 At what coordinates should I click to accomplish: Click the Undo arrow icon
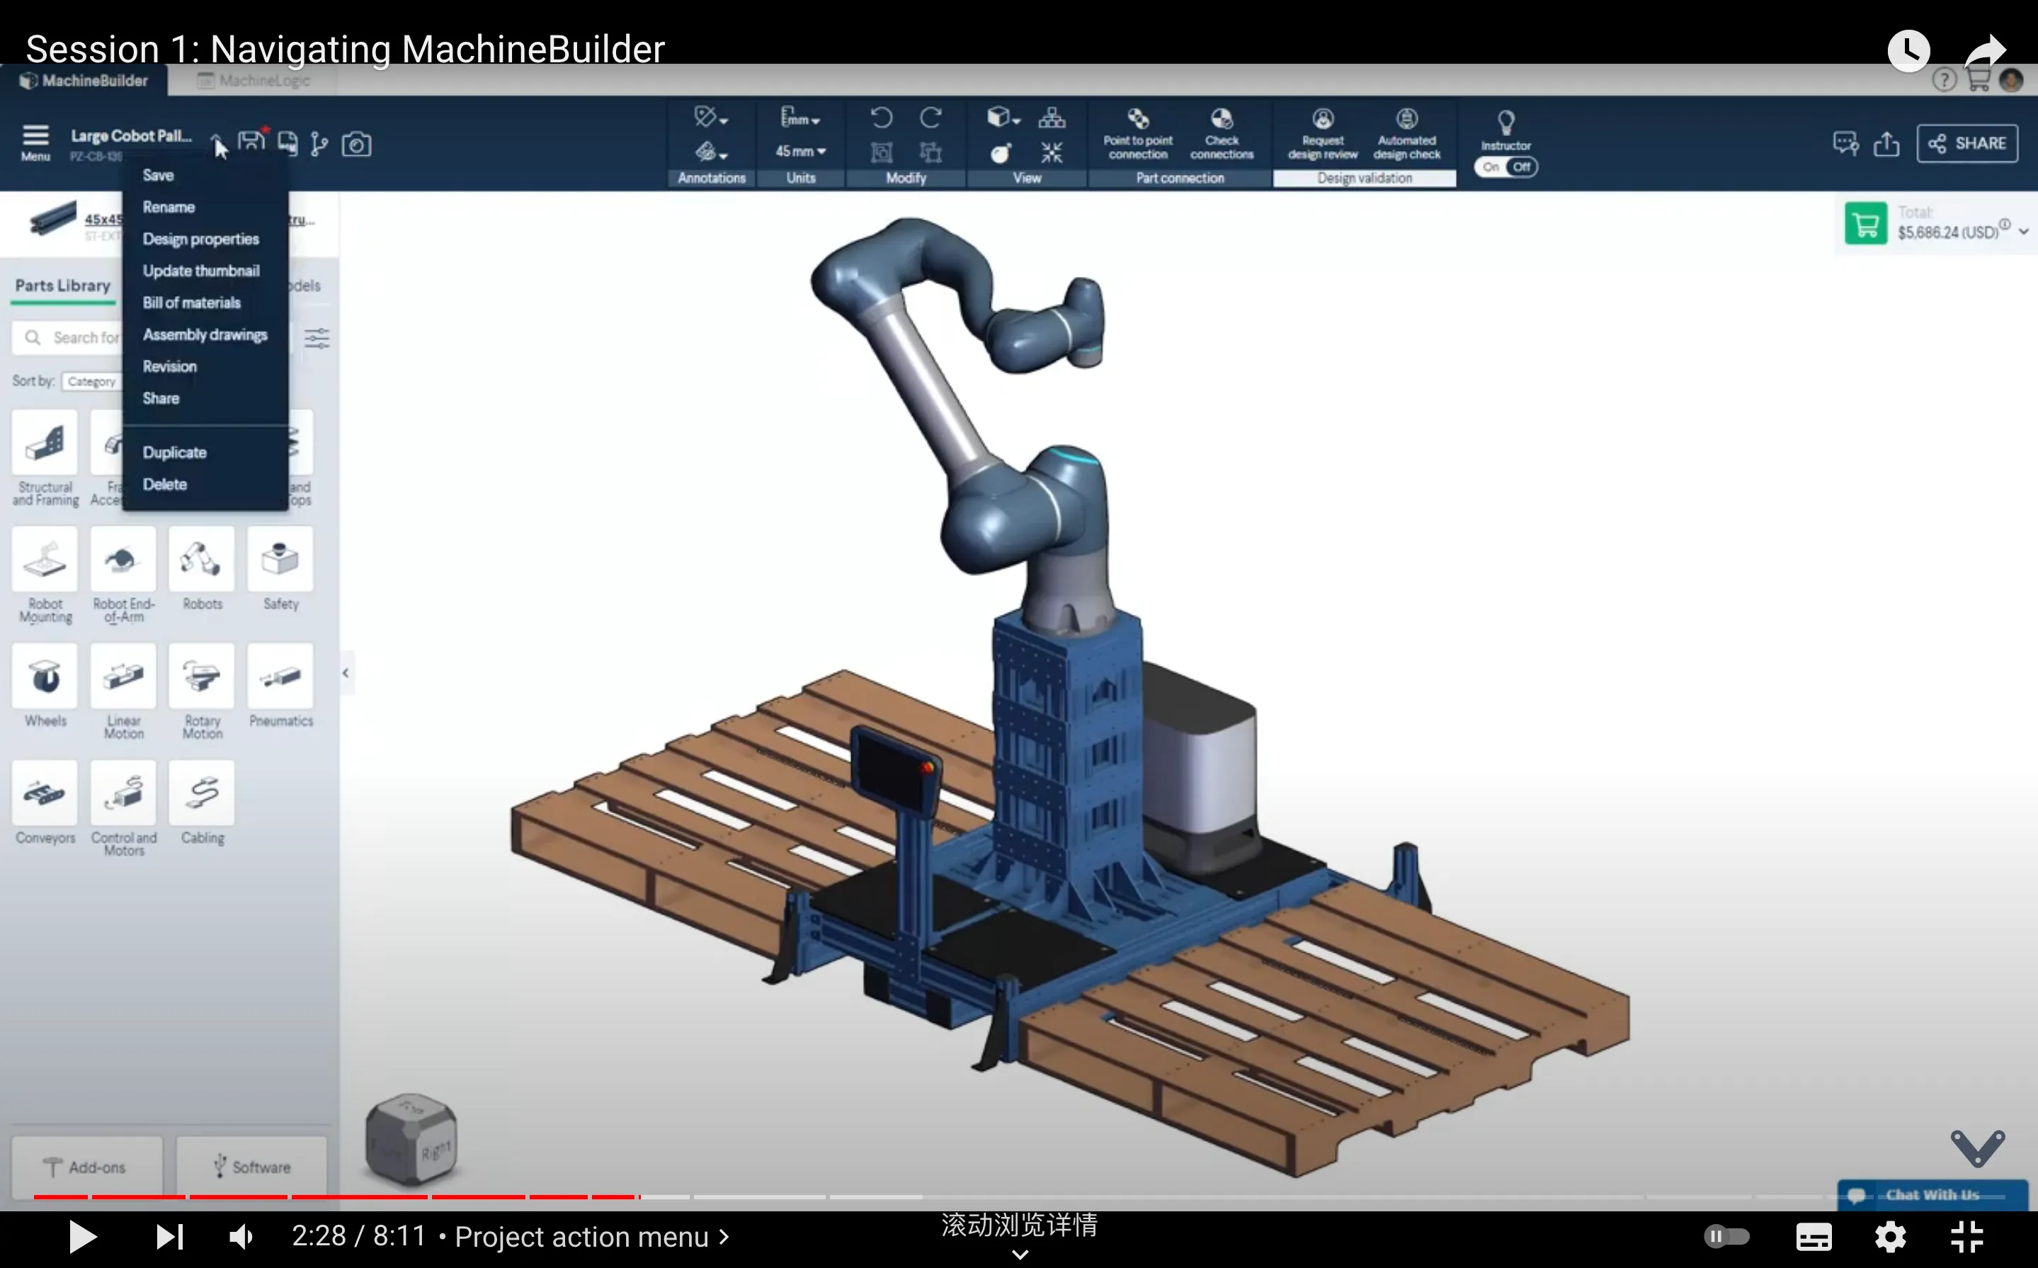pyautogui.click(x=880, y=118)
